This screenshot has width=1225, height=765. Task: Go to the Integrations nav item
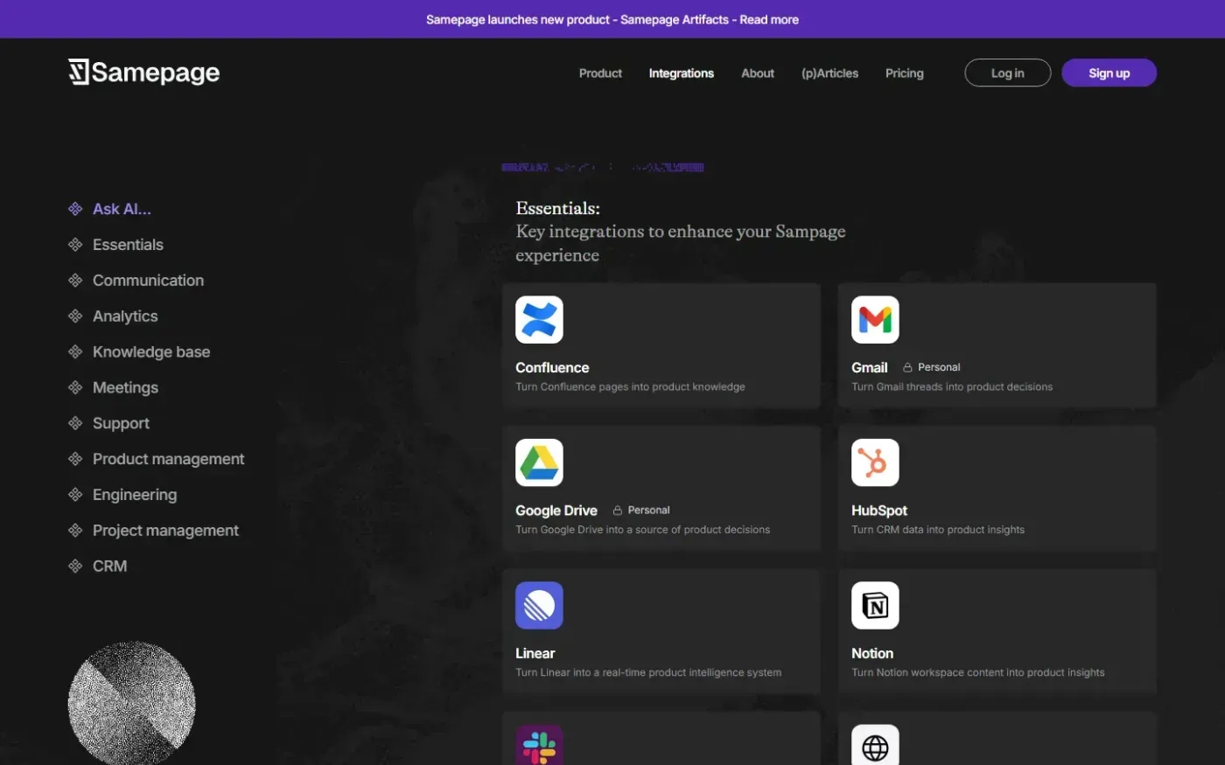click(x=682, y=73)
